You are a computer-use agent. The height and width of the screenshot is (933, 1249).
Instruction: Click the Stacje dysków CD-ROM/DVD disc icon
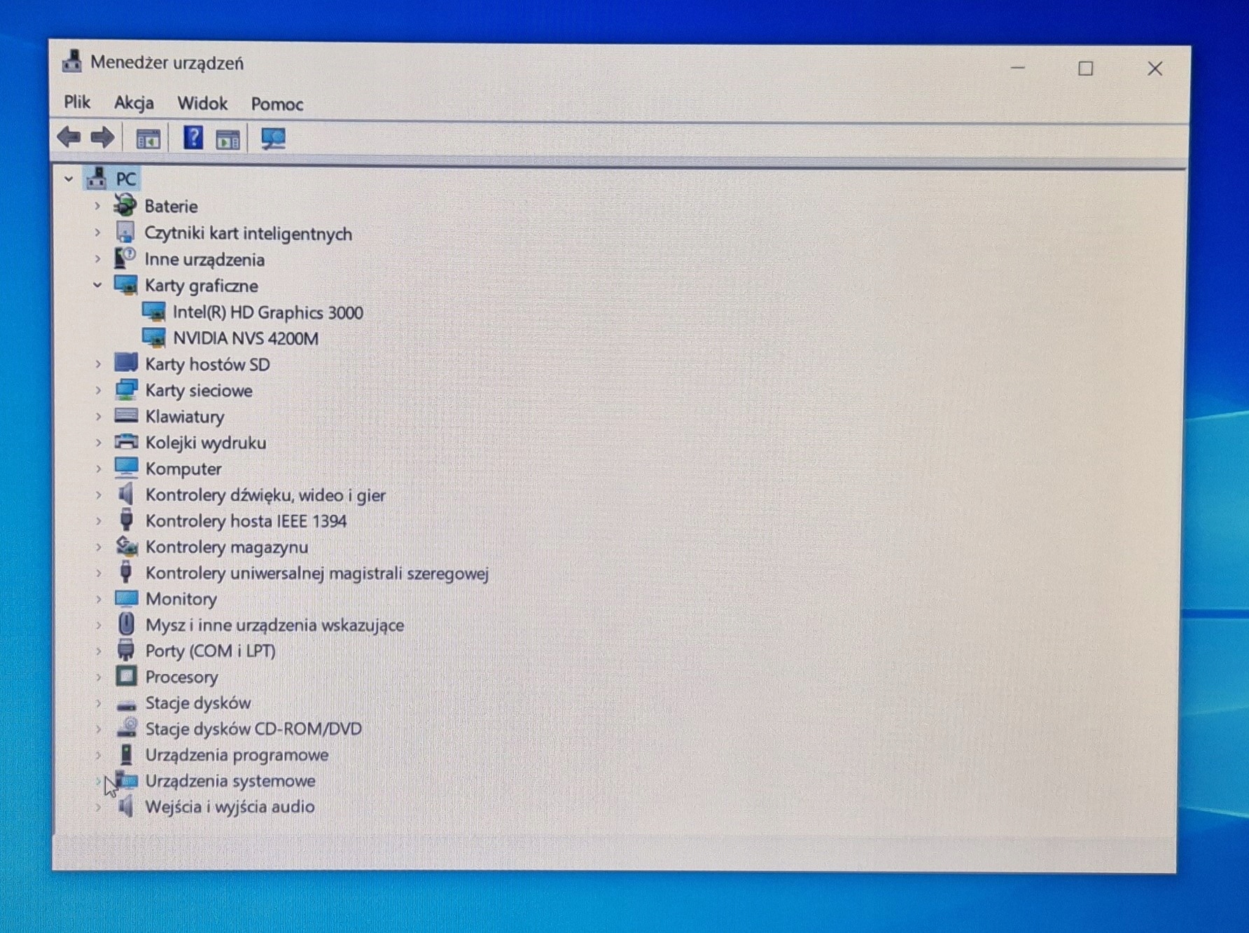click(x=127, y=728)
